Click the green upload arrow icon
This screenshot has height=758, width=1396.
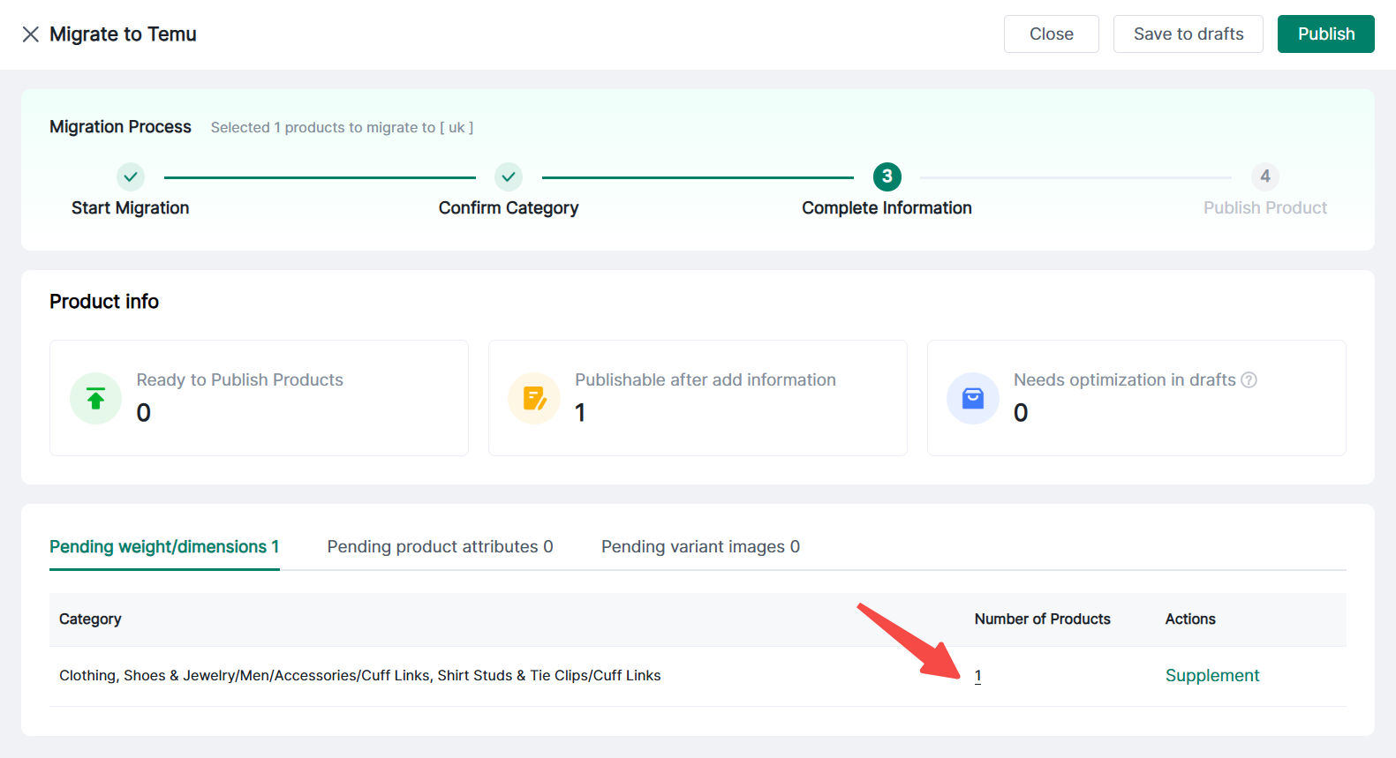click(x=95, y=399)
